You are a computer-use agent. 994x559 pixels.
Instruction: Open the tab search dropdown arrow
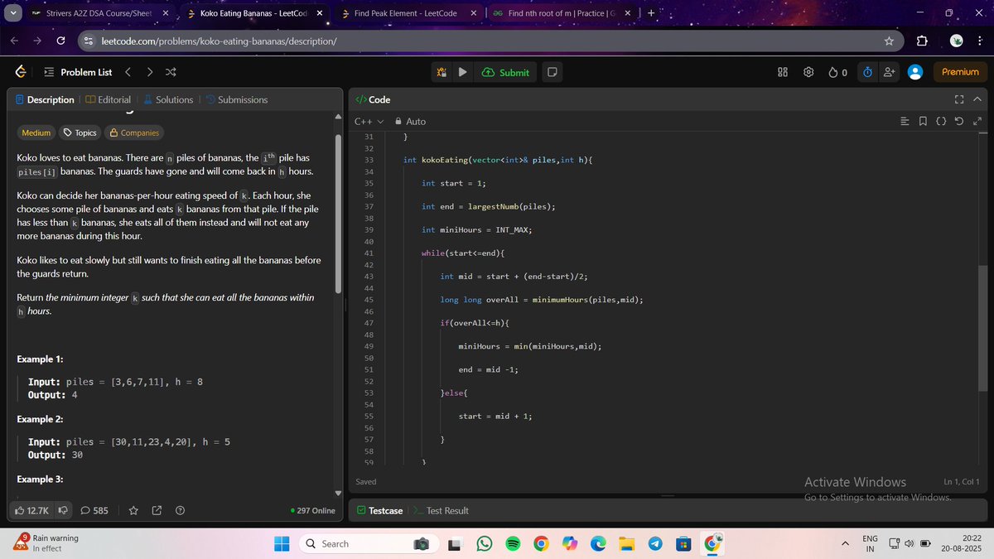[13, 14]
